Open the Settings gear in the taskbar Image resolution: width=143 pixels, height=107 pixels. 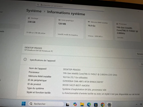coord(109,105)
